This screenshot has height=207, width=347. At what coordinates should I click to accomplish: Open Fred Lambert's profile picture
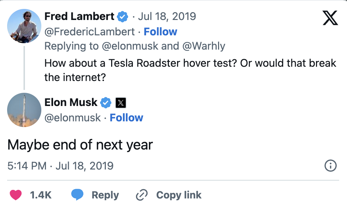click(x=24, y=26)
